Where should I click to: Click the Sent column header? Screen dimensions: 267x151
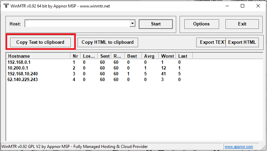[x=104, y=56]
